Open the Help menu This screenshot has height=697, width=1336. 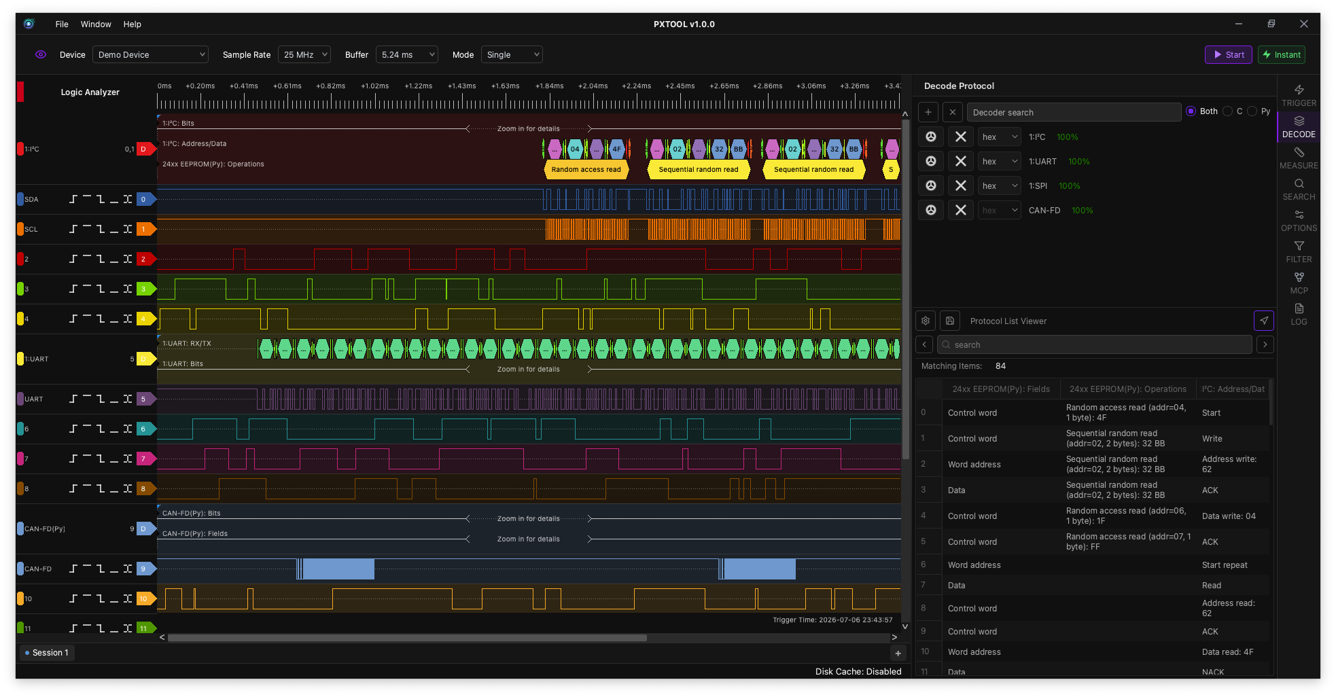(133, 24)
